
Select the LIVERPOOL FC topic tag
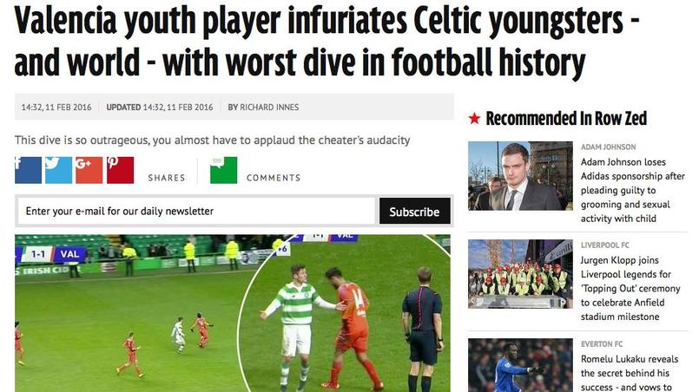(605, 245)
